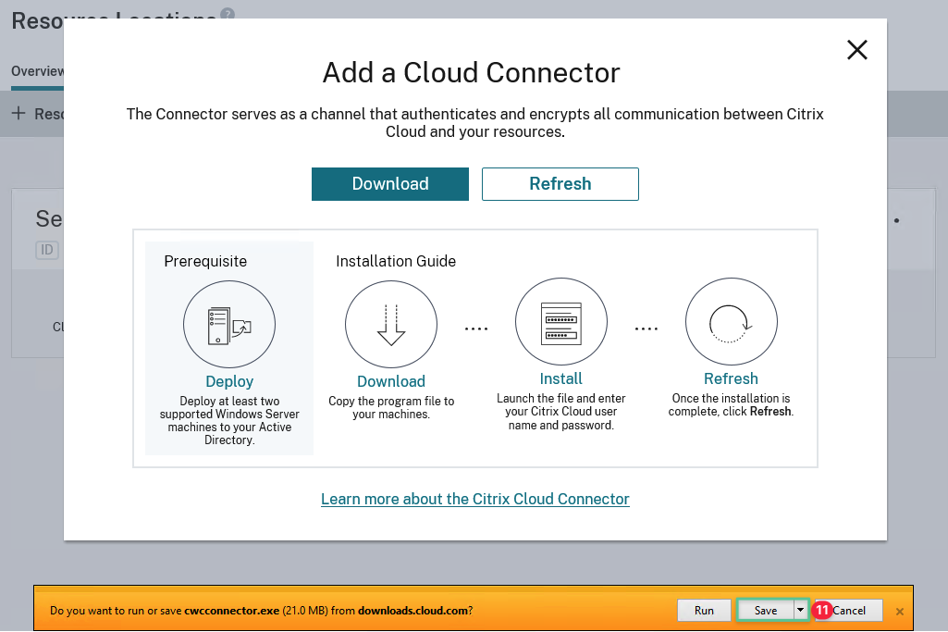
Task: Click the 'Installation Guide' label
Action: coord(396,261)
